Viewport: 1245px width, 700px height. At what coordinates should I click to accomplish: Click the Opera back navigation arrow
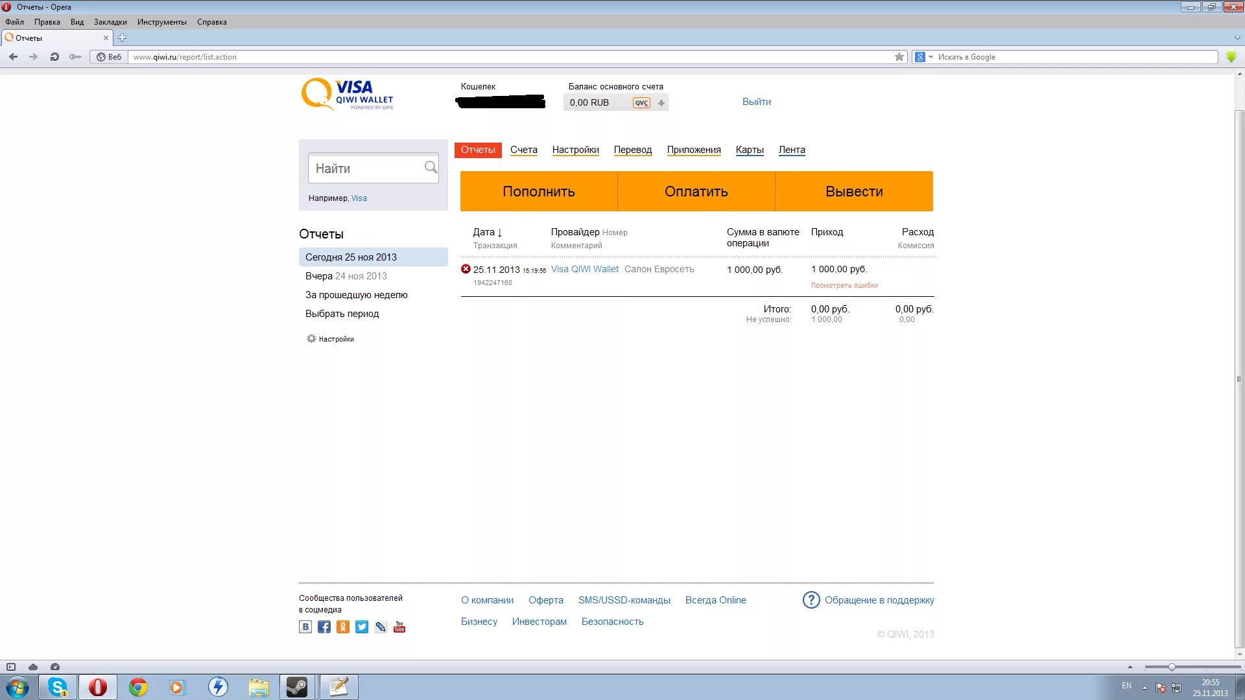[13, 57]
